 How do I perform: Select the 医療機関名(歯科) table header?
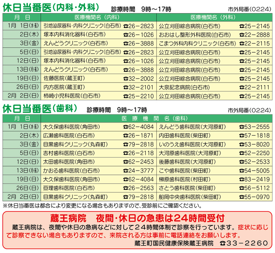pyautogui.click(x=155, y=119)
